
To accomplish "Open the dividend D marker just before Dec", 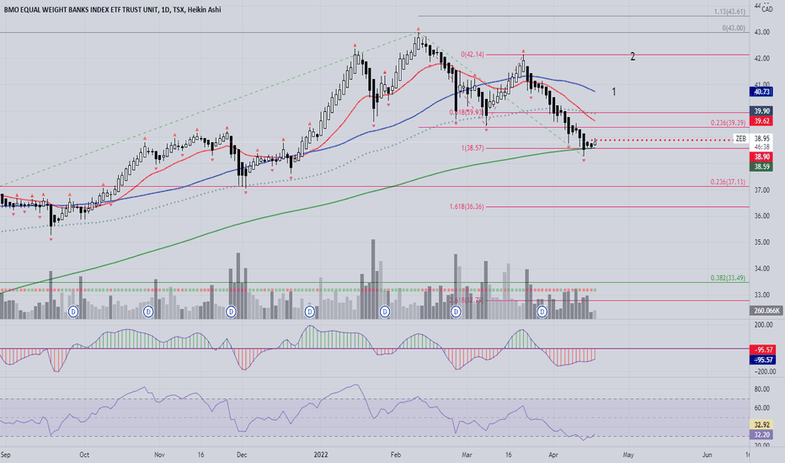I will tap(231, 311).
